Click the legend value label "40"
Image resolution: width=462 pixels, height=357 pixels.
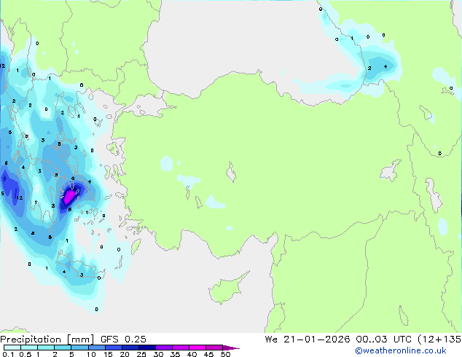192,354
